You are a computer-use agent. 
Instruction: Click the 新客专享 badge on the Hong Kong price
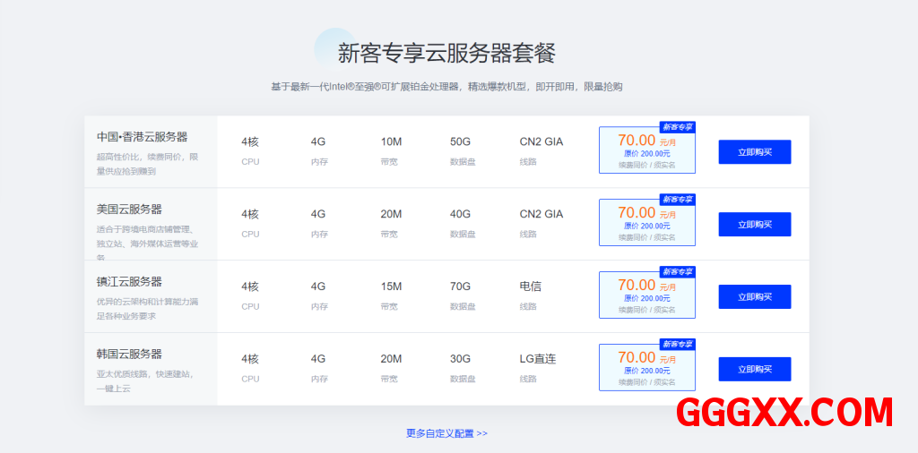tap(678, 127)
